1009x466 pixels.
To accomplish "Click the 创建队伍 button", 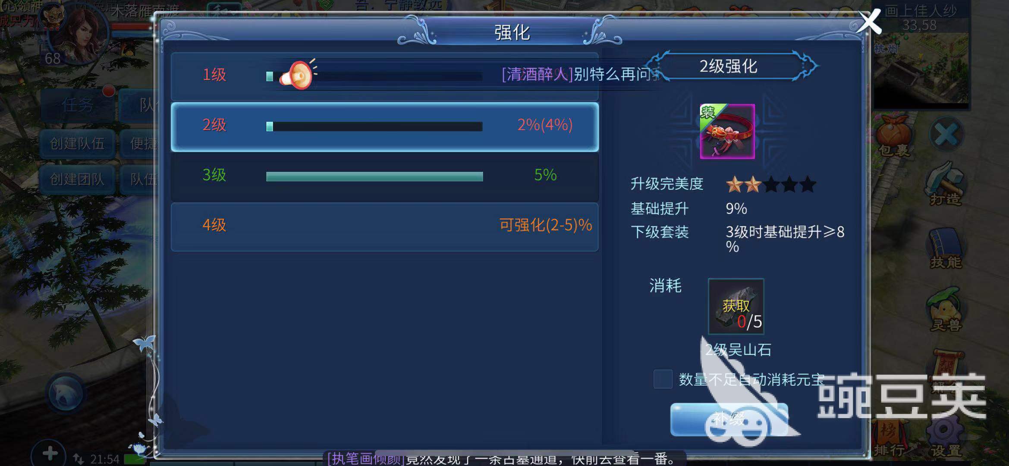I will 77,143.
